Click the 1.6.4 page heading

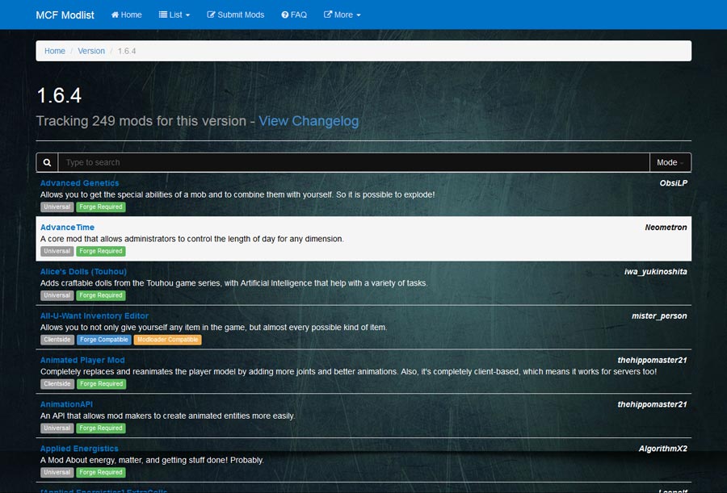59,96
